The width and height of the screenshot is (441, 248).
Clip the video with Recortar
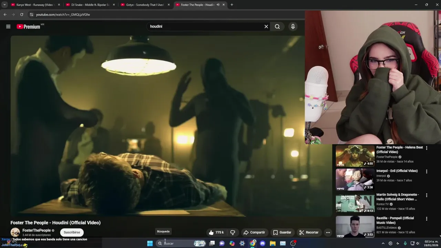309,232
